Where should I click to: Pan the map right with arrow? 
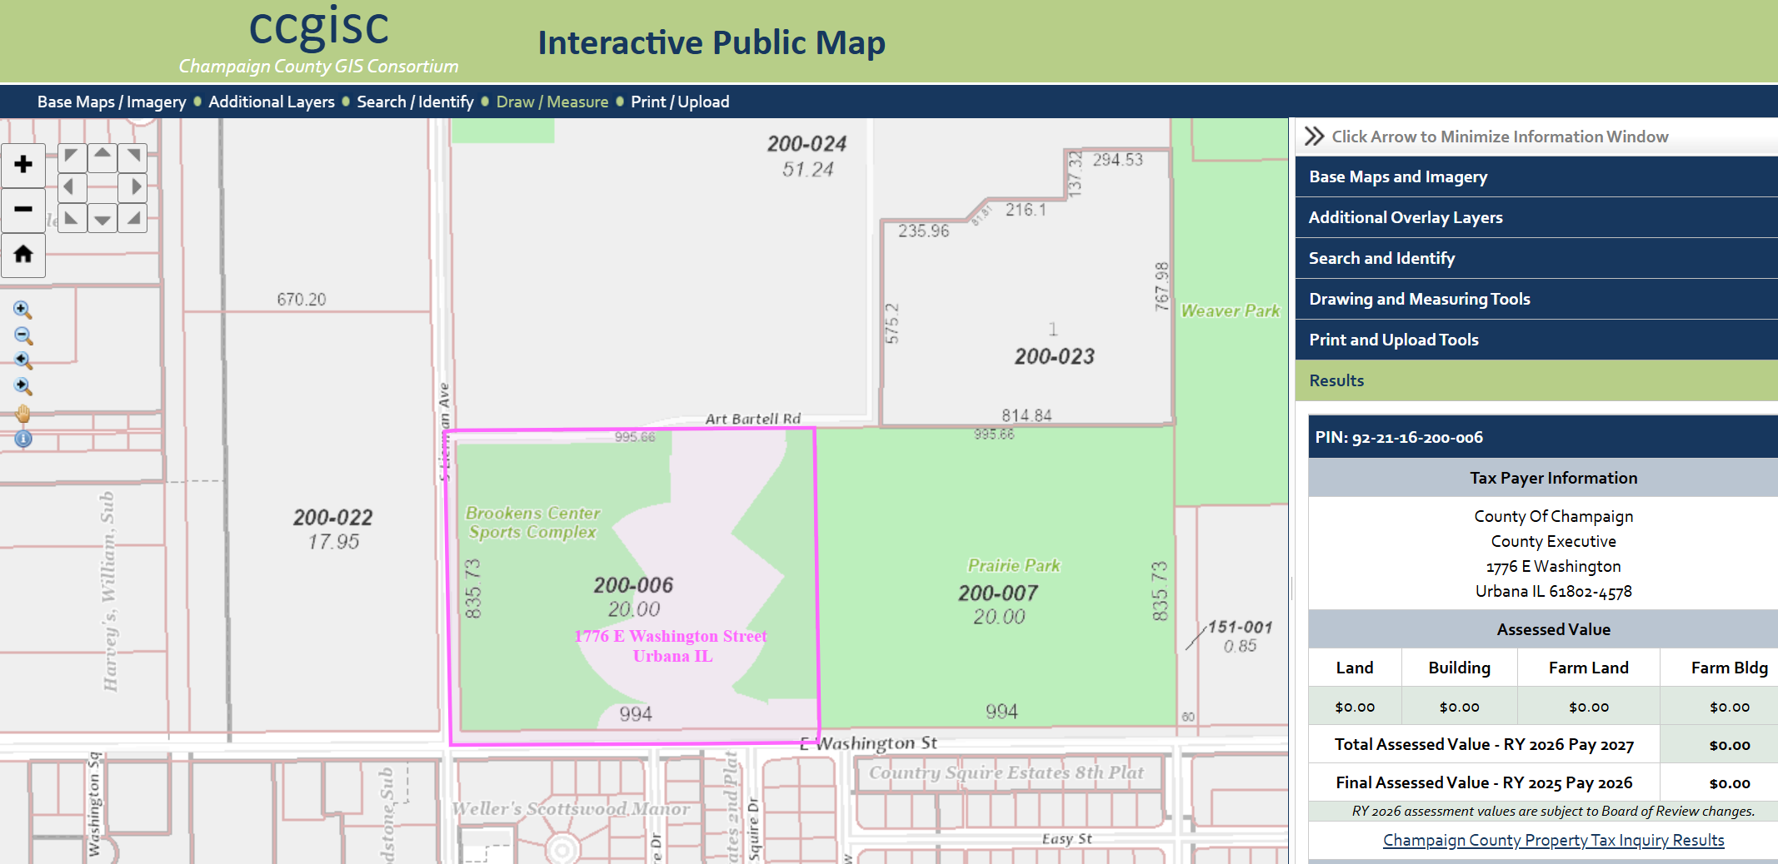(x=133, y=186)
